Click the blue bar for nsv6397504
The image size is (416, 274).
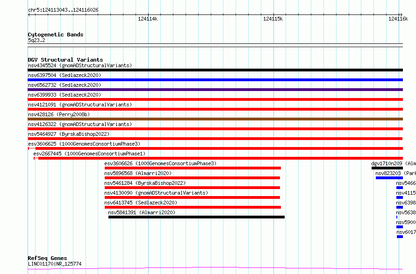click(215, 80)
